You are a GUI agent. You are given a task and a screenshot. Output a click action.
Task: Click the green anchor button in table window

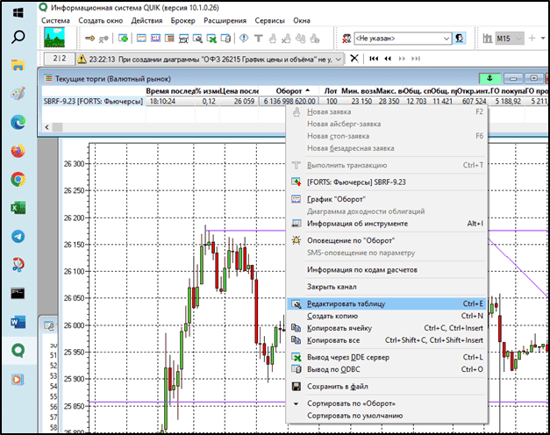coord(490,78)
